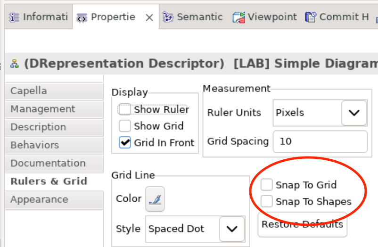Image resolution: width=378 pixels, height=247 pixels.
Task: Click the Information tab icon
Action: tap(14, 17)
